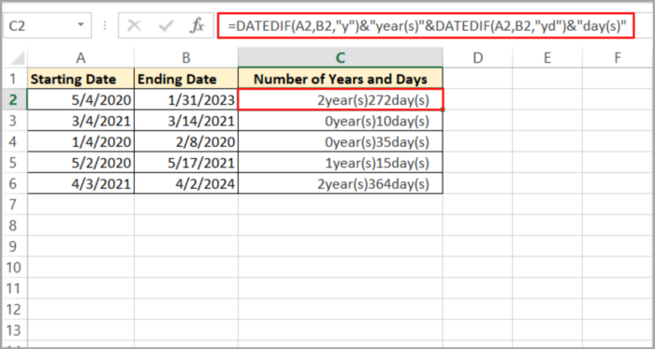Select cell with date 3/14/2021
The image size is (655, 349).
click(x=186, y=121)
